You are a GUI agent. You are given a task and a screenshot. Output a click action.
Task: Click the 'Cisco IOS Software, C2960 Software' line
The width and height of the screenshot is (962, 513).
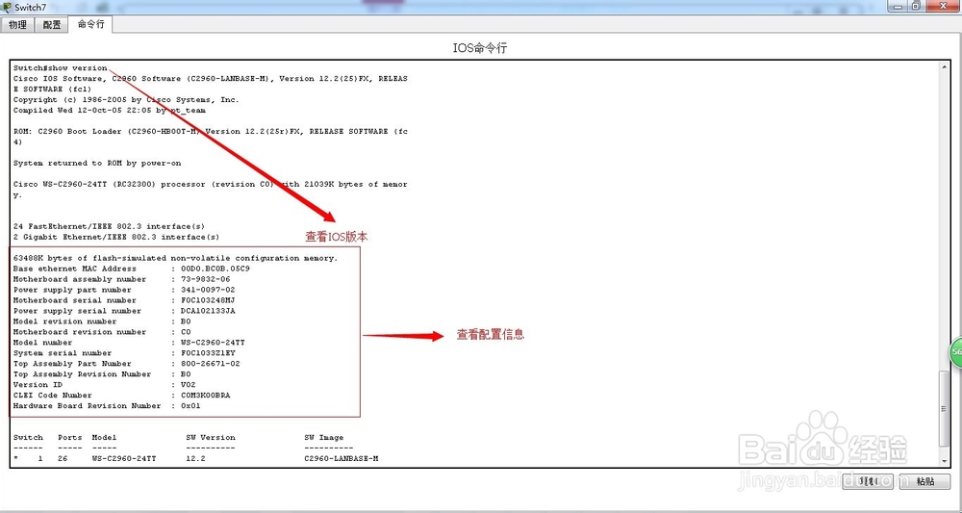tap(211, 79)
